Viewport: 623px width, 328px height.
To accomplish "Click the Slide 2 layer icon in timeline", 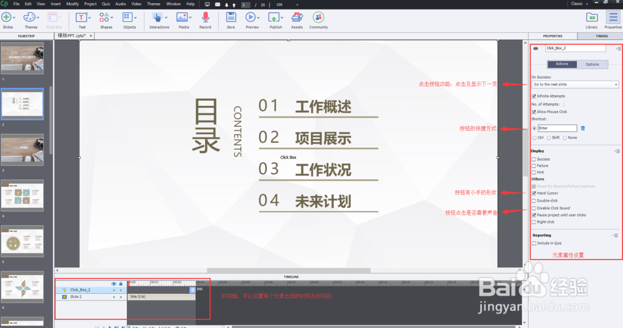I will [64, 297].
